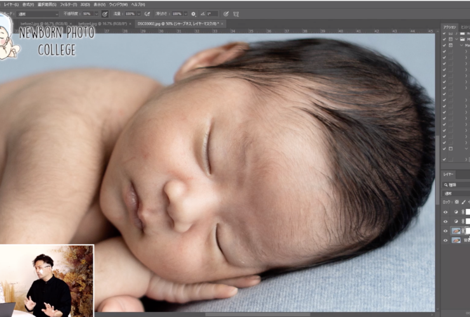
Task: Open フィルター(T) menu
Action: (x=69, y=4)
